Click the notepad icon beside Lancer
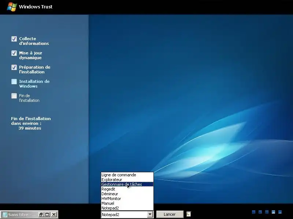Screen dimensions: 293x219 [189, 214]
